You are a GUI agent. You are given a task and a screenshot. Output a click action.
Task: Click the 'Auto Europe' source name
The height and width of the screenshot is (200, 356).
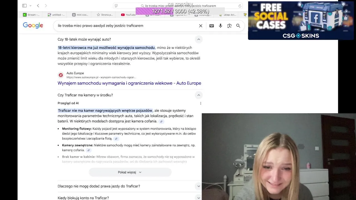pyautogui.click(x=75, y=73)
